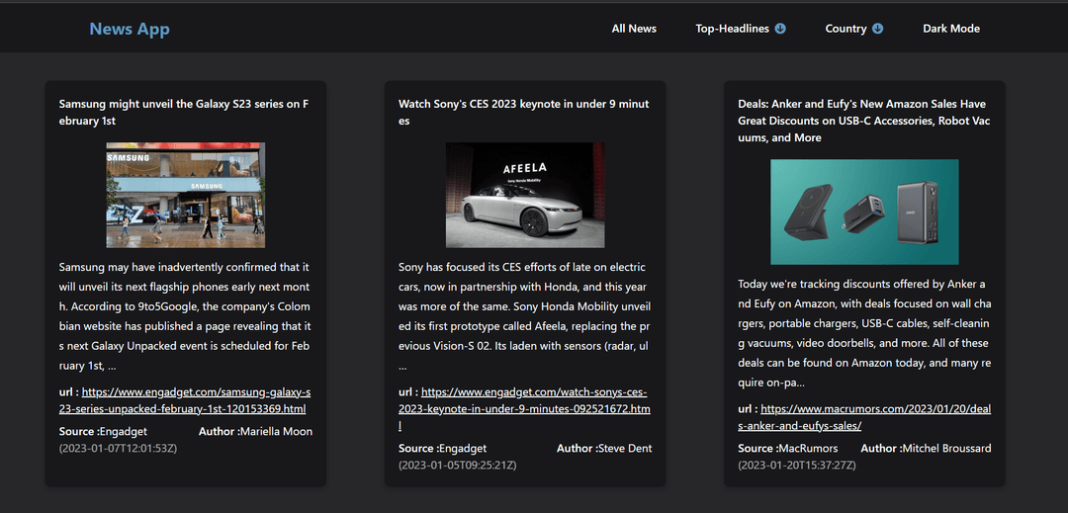Click the date 2023-01-05T09:25:21Z
Image resolution: width=1068 pixels, height=513 pixels.
click(457, 466)
